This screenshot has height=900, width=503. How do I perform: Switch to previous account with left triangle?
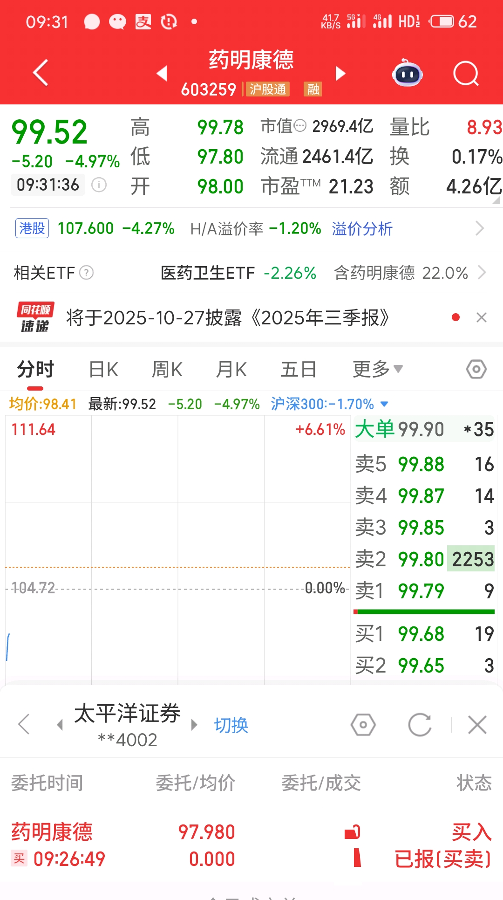coord(60,725)
